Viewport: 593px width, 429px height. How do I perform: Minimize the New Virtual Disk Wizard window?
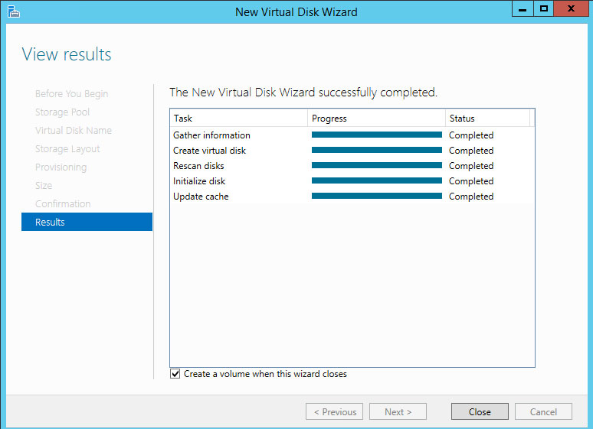[x=523, y=9]
